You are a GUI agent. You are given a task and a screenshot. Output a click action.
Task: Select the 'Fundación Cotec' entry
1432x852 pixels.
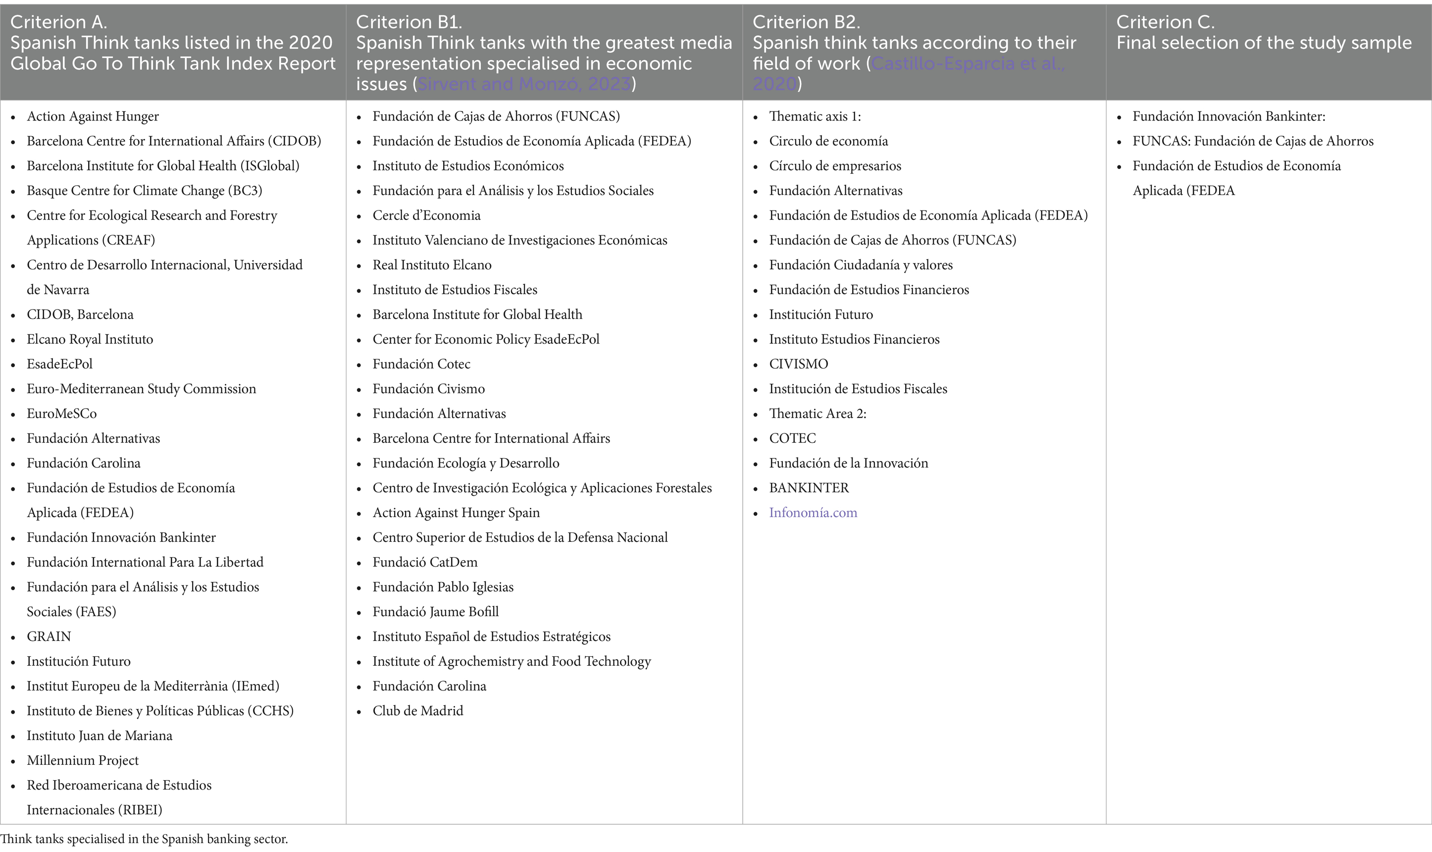point(421,364)
